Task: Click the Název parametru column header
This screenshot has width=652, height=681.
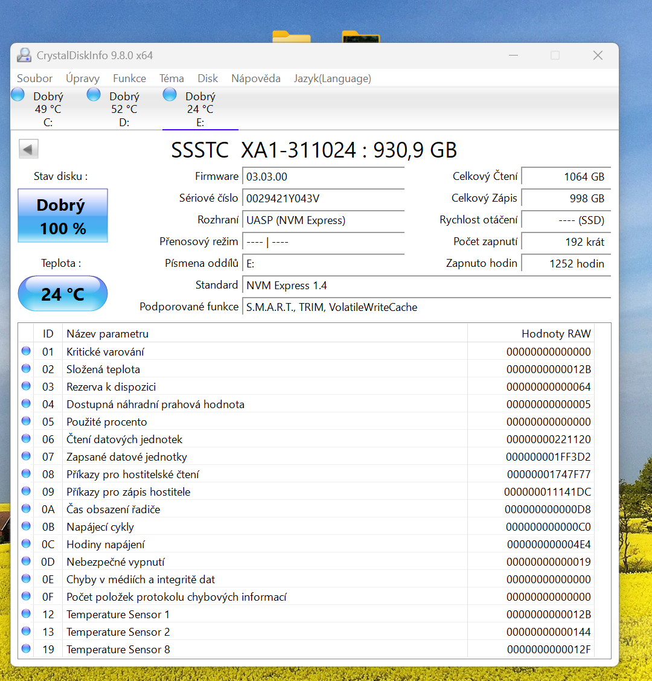Action: (264, 333)
